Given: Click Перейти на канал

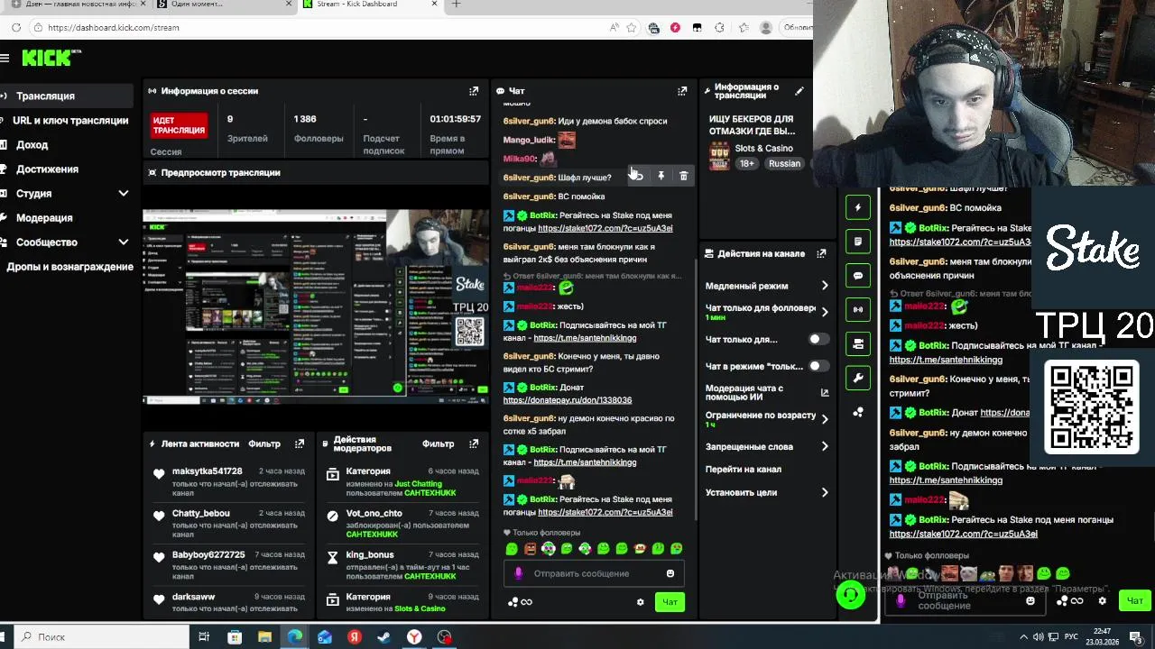Looking at the screenshot, I should tap(744, 470).
